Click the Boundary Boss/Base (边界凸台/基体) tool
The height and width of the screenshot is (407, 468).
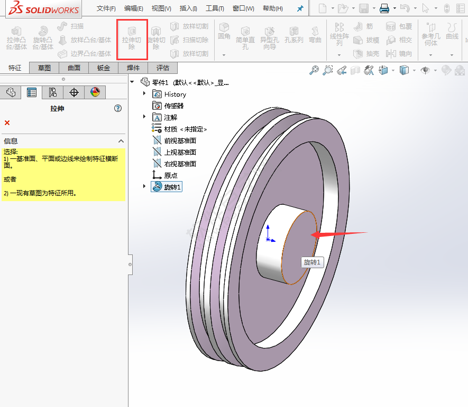(x=85, y=54)
